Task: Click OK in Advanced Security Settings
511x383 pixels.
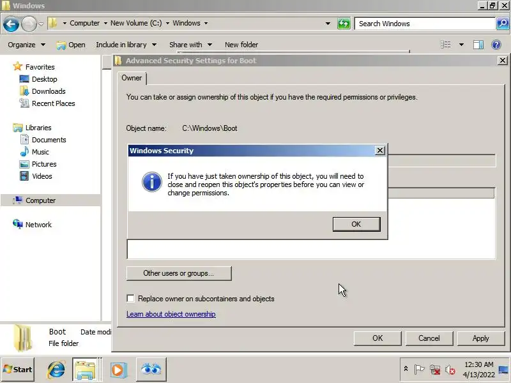Action: click(x=378, y=338)
